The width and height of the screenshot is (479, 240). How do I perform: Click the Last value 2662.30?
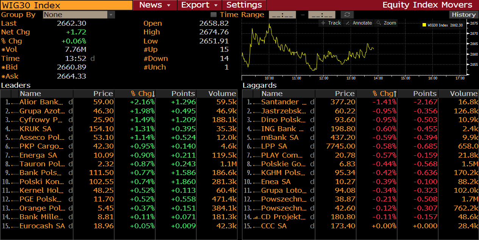click(72, 23)
